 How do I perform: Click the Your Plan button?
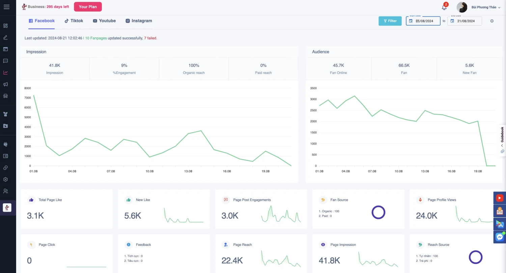click(88, 7)
